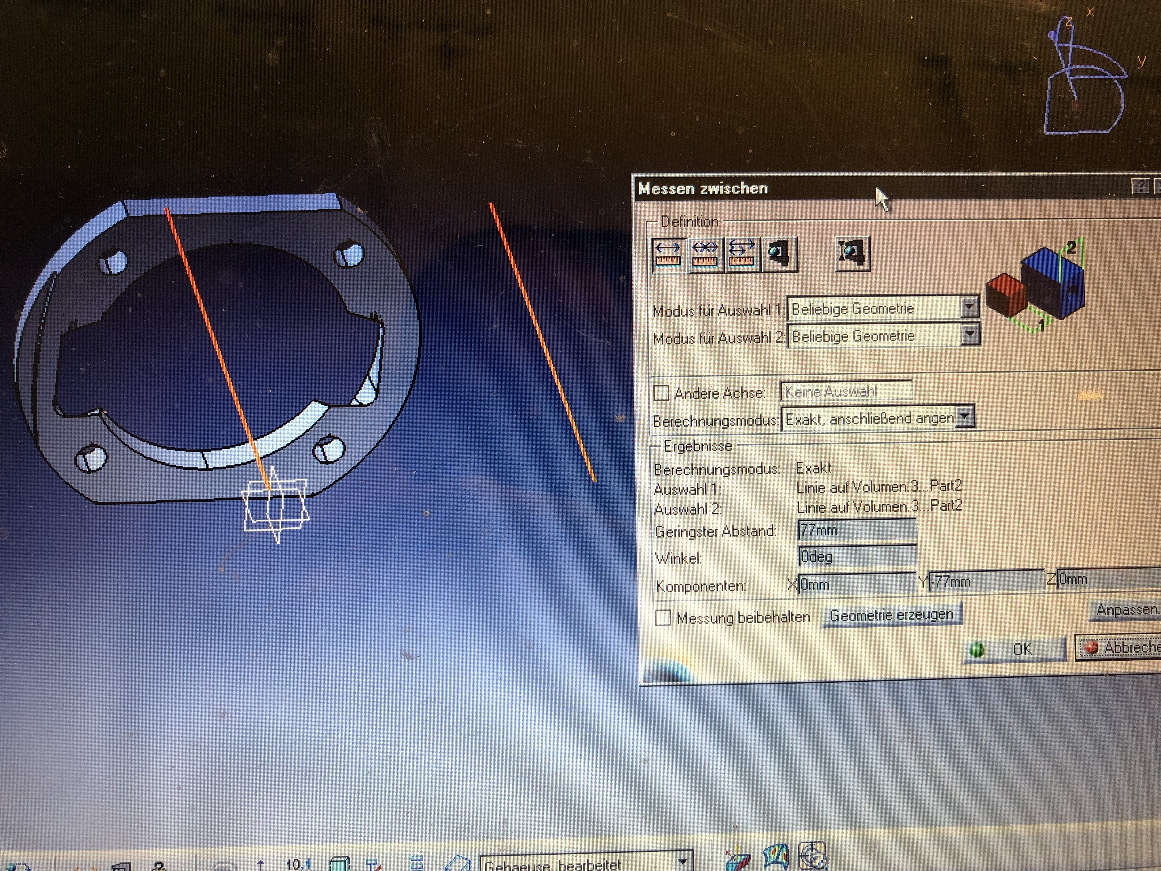Enable the Andere Achse checkbox
This screenshot has width=1161, height=871.
click(x=661, y=393)
